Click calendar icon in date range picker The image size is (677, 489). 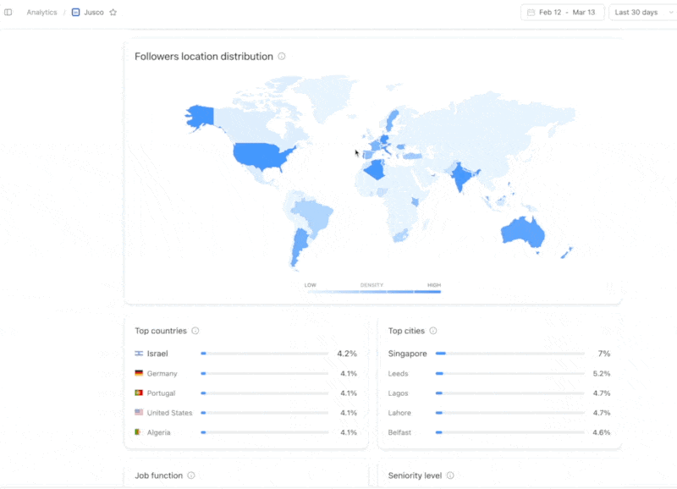point(531,13)
